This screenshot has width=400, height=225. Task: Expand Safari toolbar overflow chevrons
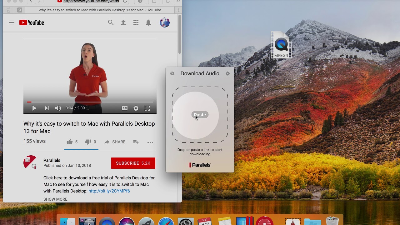[178, 2]
